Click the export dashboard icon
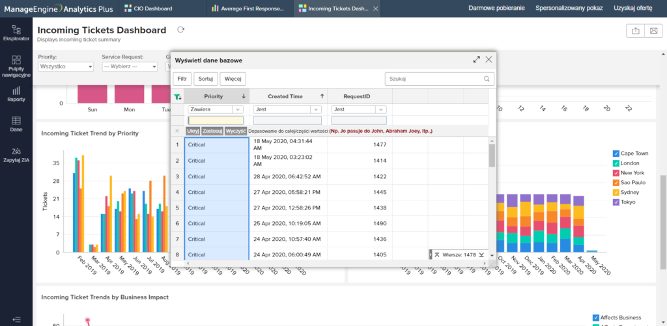Screen dimensions: 667x326 634,31
